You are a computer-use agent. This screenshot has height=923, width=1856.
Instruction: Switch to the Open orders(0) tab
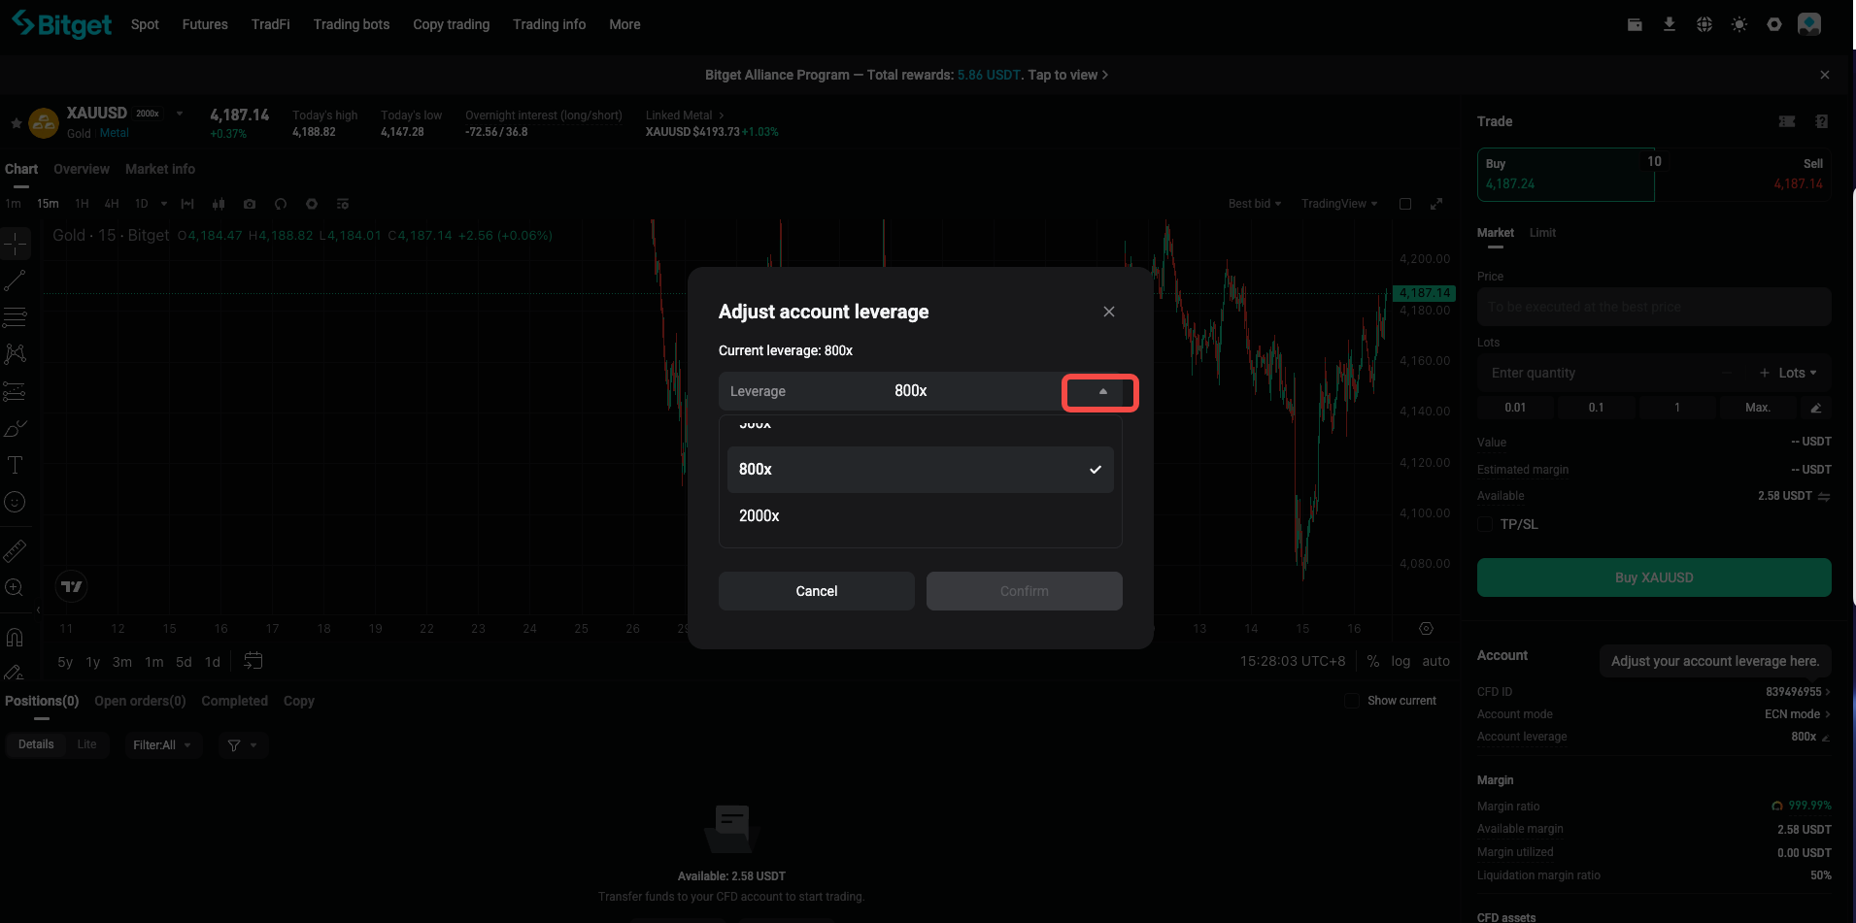pos(140,701)
